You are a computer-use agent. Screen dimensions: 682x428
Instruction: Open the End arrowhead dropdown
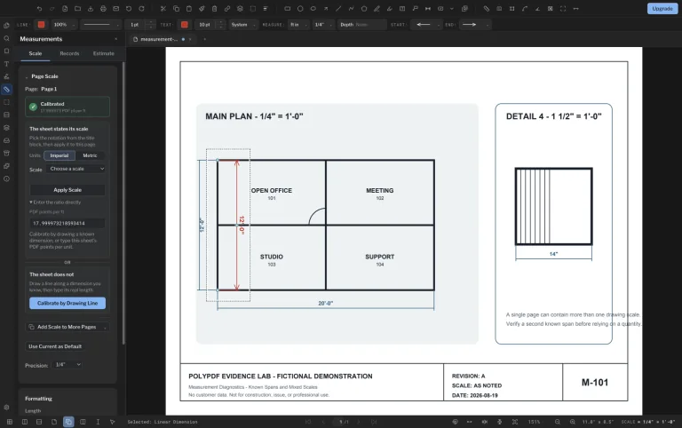474,25
